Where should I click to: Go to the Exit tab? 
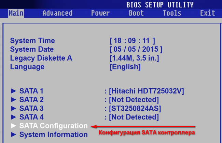[207, 13]
